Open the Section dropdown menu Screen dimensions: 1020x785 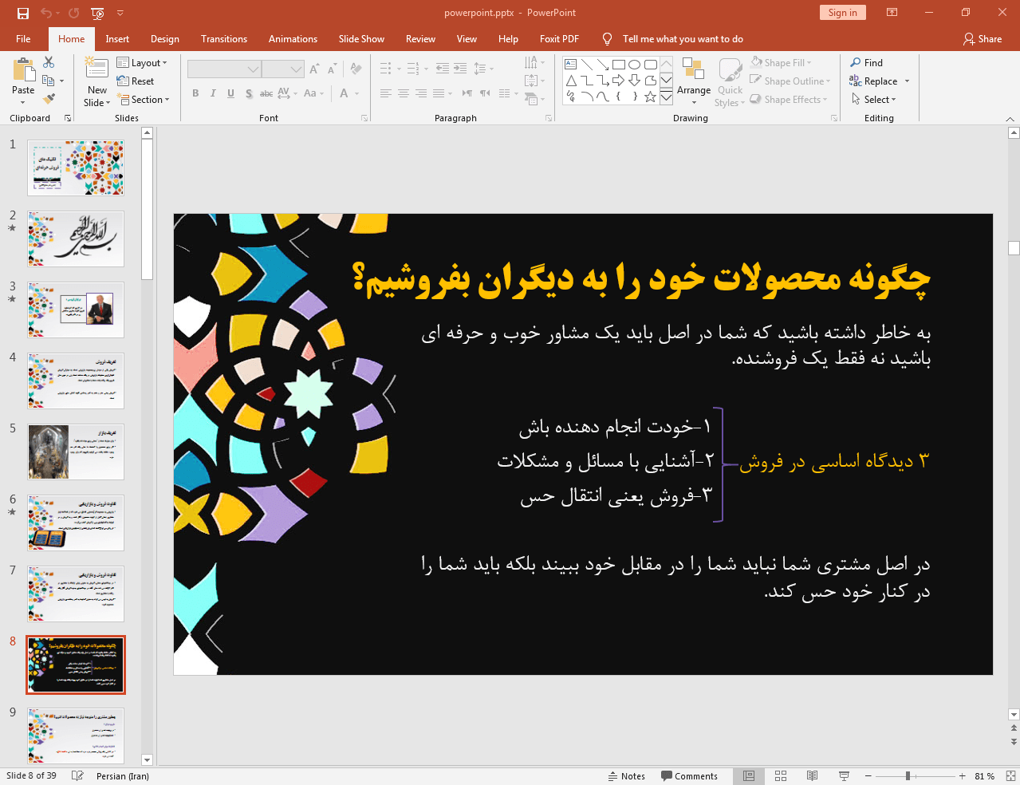tap(144, 100)
